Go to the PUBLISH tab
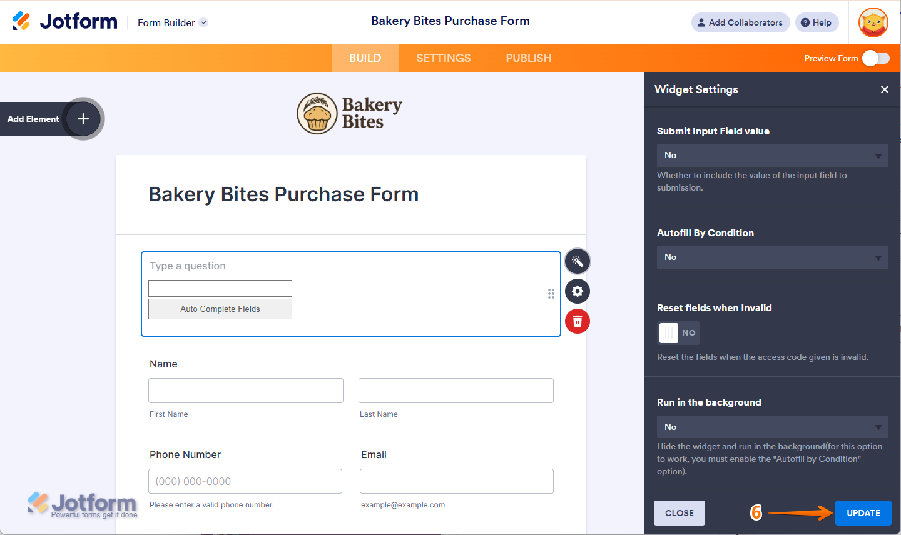Screen dimensions: 901x535 pos(529,58)
